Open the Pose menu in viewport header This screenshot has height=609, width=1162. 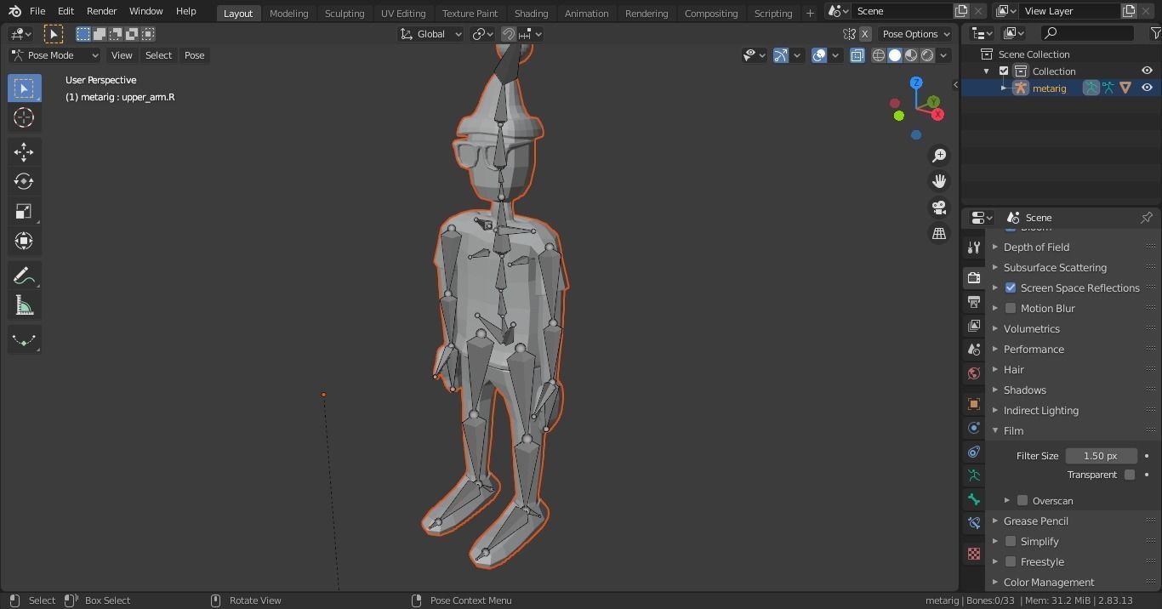[194, 55]
